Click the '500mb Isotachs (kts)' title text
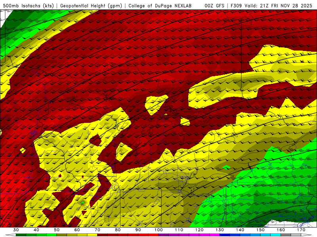The image size is (317, 237). tap(28, 6)
